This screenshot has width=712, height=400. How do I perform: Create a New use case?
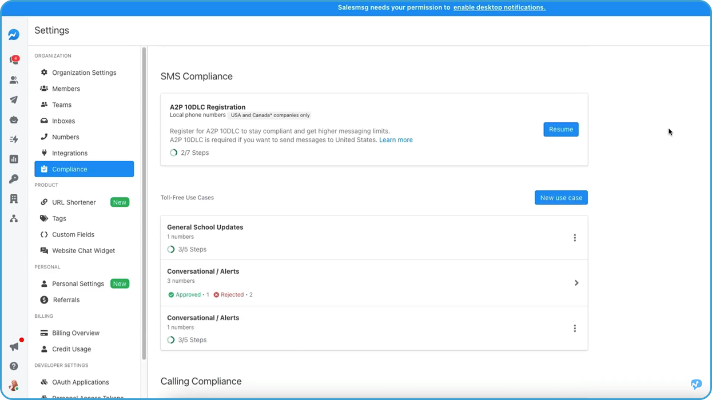coord(560,197)
